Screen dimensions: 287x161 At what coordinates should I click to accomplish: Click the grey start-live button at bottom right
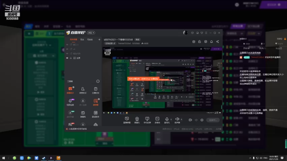click(x=213, y=120)
